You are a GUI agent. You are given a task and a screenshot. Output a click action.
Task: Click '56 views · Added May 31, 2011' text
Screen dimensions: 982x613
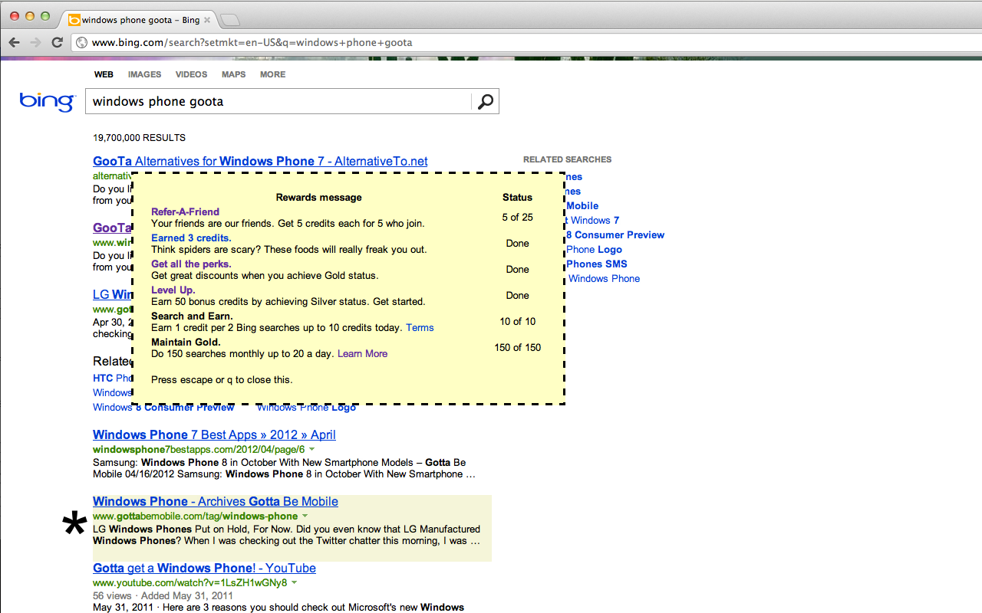tap(163, 595)
